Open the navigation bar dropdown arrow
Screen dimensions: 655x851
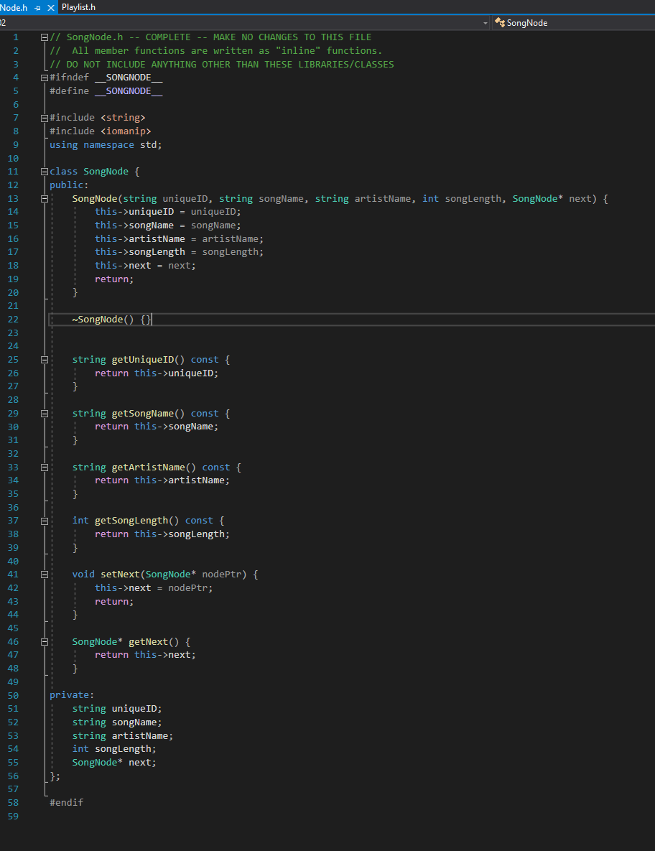(486, 22)
